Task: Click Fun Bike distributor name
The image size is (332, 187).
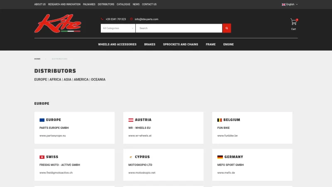Action: pos(223,128)
